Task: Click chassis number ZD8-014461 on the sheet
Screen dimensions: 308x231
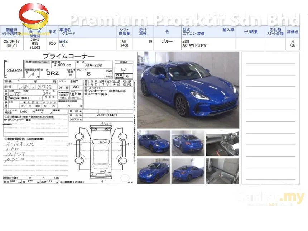Action: [107, 115]
